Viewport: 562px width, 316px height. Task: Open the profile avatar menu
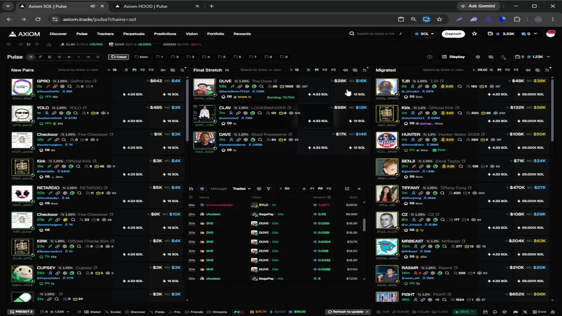(551, 34)
